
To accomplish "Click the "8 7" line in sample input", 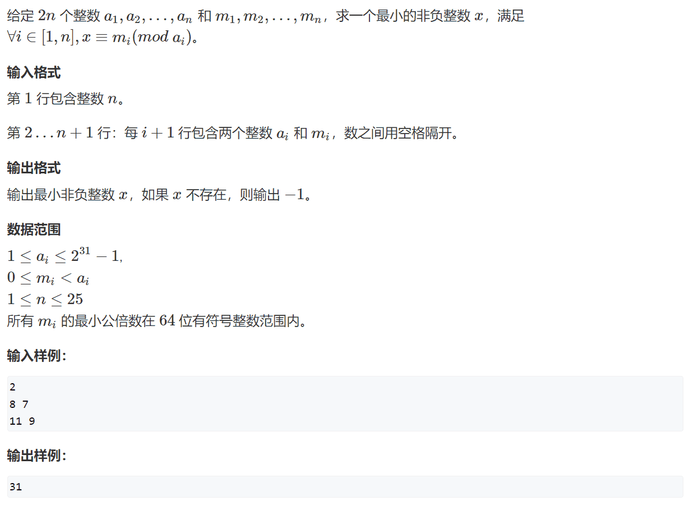I will pyautogui.click(x=19, y=404).
